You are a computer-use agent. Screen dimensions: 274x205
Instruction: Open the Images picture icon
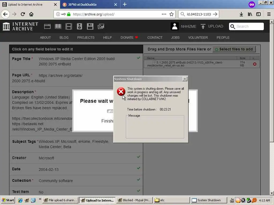tap(101, 26)
